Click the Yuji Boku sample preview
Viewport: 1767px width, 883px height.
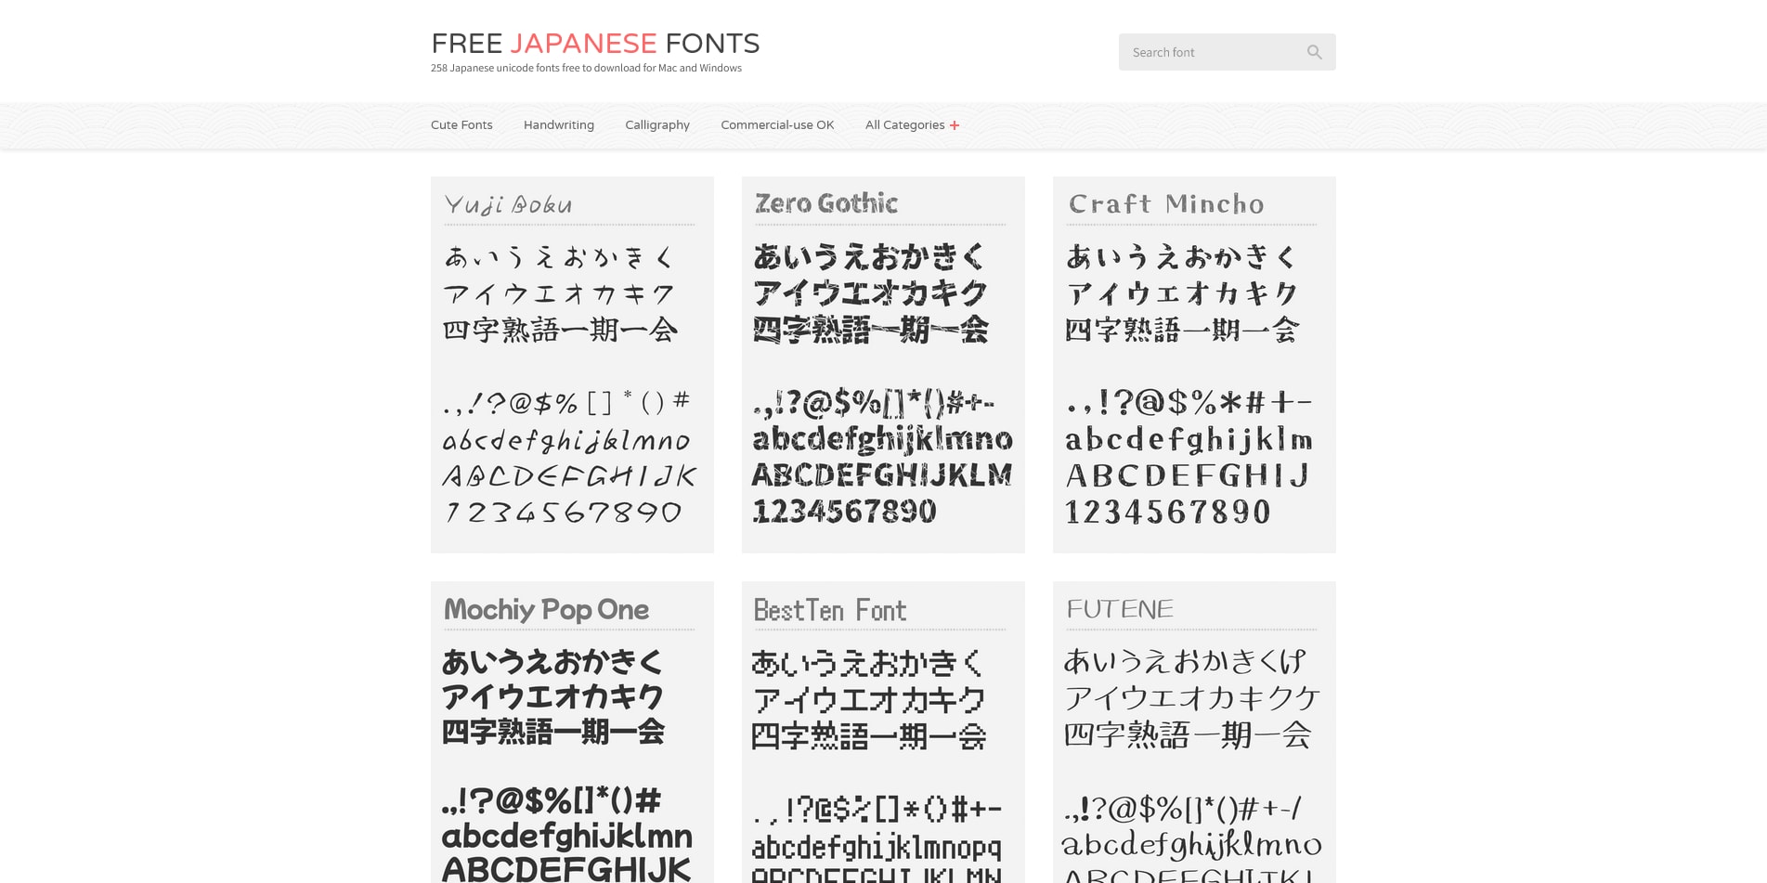pyautogui.click(x=568, y=381)
